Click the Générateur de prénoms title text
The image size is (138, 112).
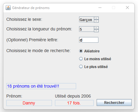(31, 8)
